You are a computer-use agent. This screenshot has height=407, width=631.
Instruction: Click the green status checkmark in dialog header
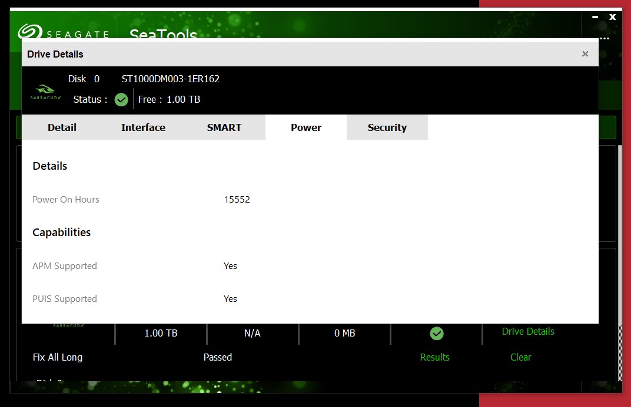[121, 100]
